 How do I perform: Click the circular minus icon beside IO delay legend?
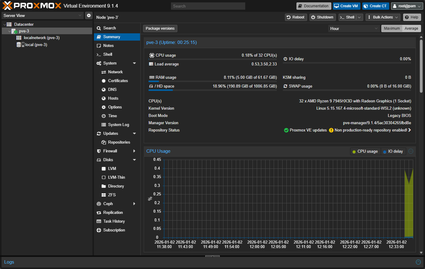(411, 151)
